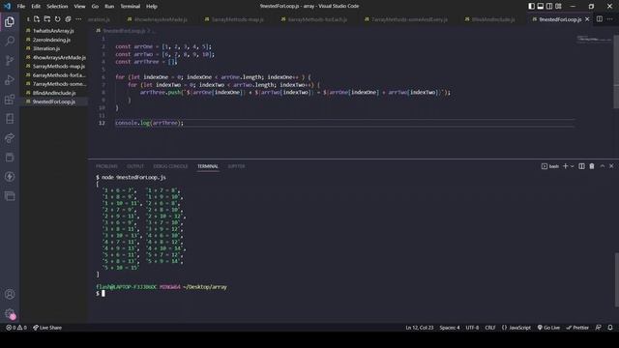Image resolution: width=619 pixels, height=348 pixels.
Task: Maximize terminal panel with chevron up
Action: coord(602,166)
